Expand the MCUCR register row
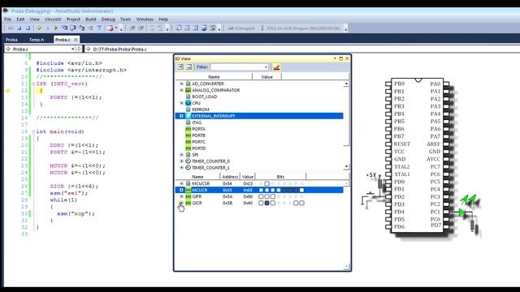Screen dimensions: 520x292 pos(181,190)
